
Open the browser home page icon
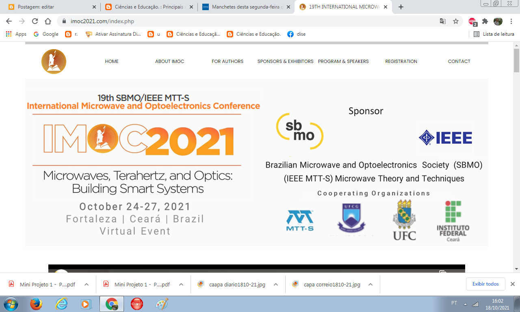48,21
